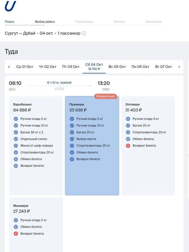Open the Выбор рейса step
Image resolution: width=189 pixels, height=252 pixels.
coord(45,22)
